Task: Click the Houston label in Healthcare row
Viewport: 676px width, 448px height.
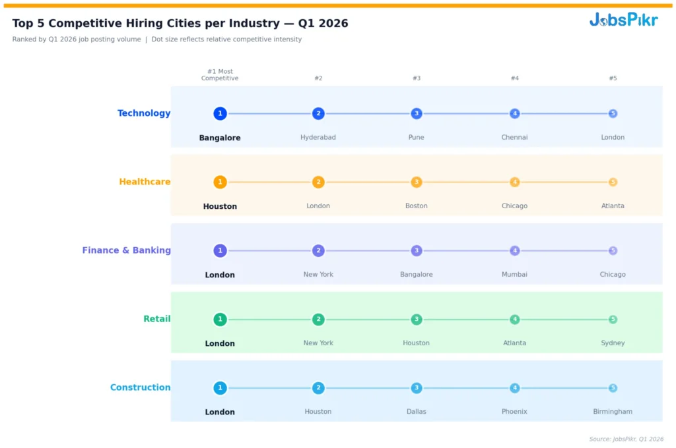Action: coord(220,206)
